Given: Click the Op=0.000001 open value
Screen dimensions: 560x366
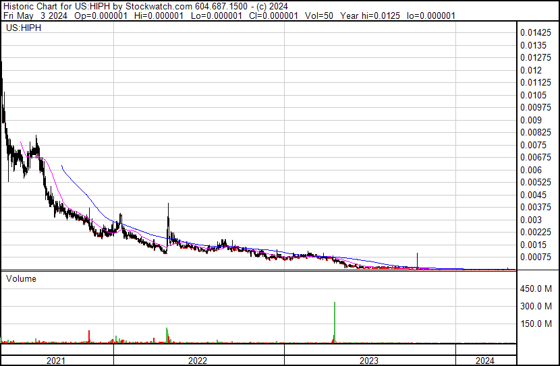Looking at the screenshot, I should 101,16.
